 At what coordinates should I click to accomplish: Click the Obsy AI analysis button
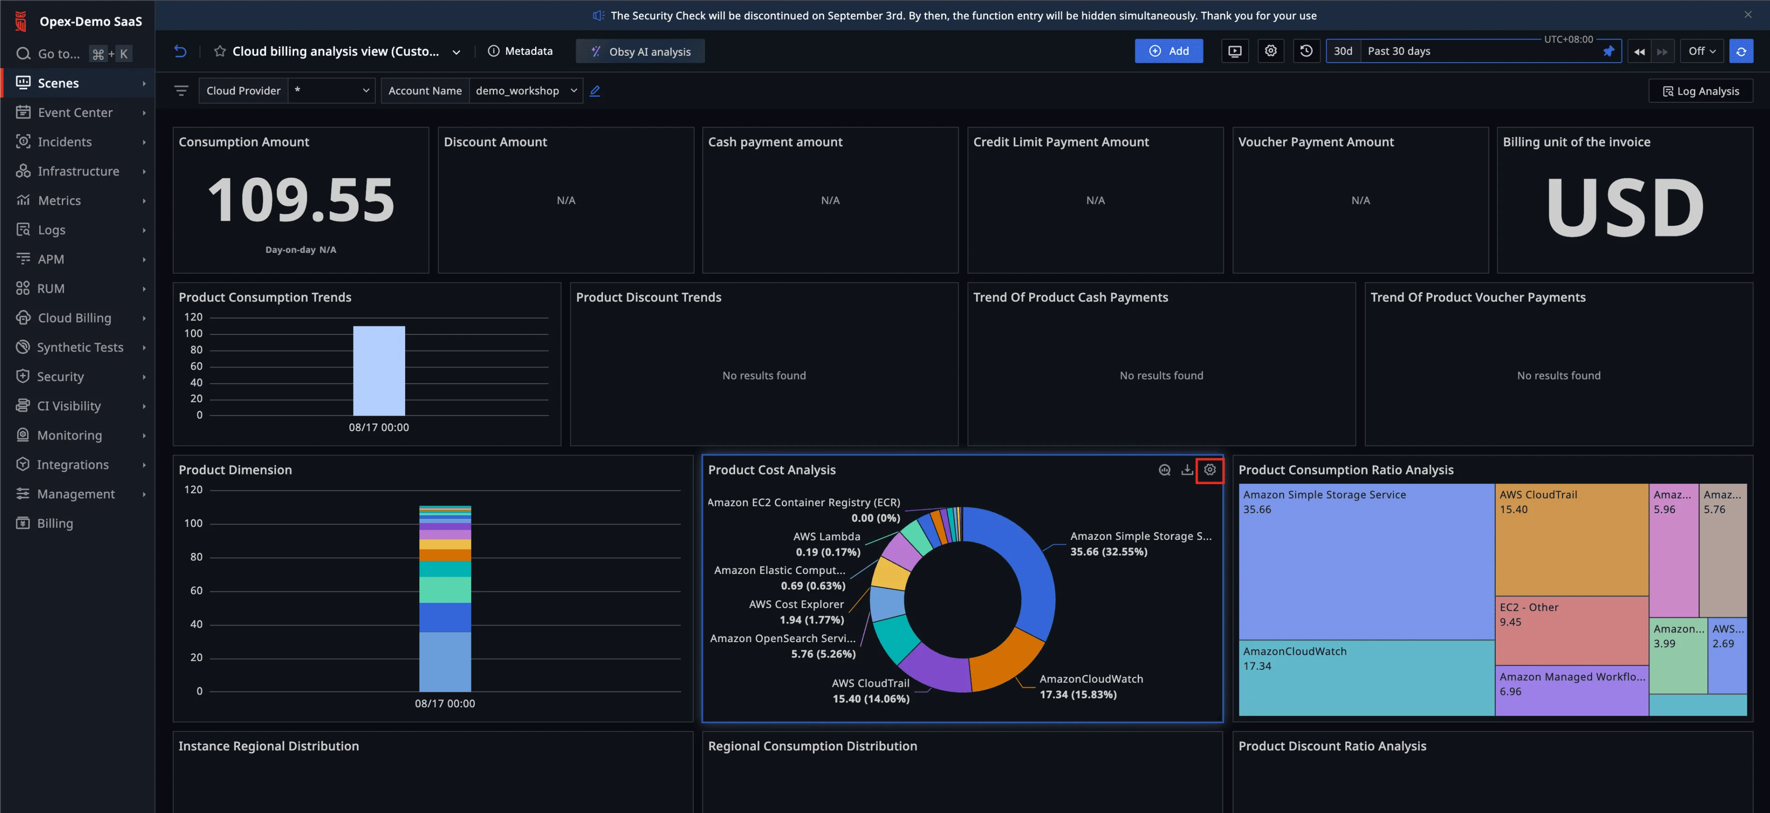[x=640, y=52]
